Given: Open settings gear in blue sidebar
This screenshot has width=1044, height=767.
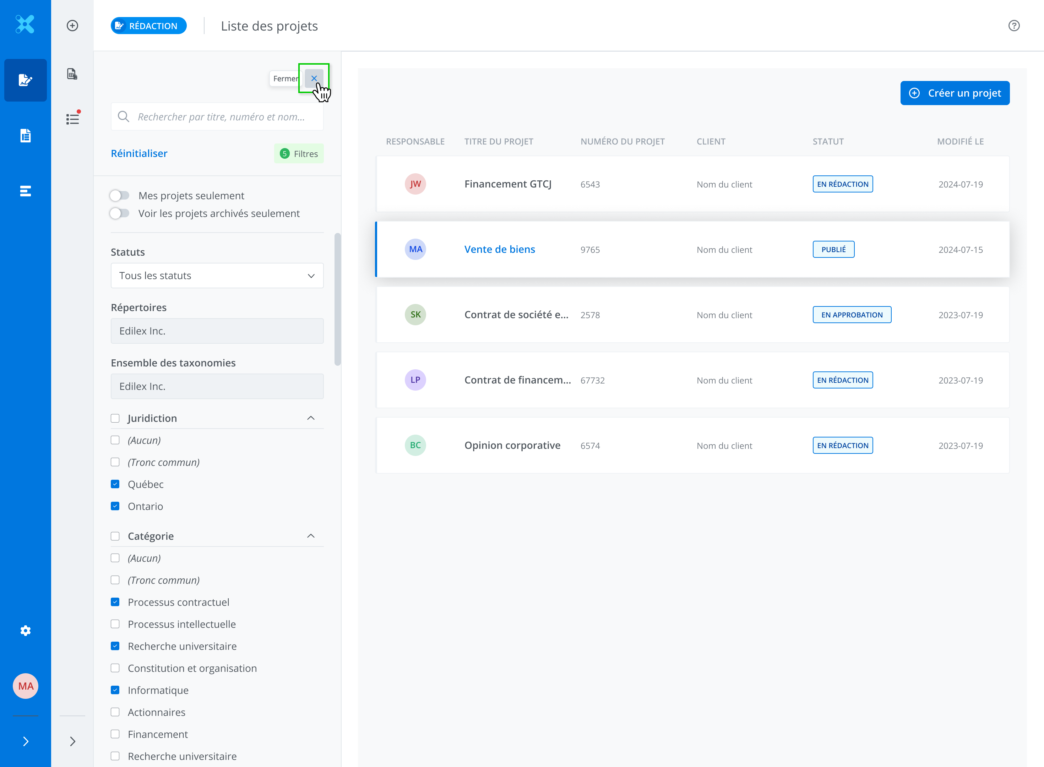Looking at the screenshot, I should [26, 631].
